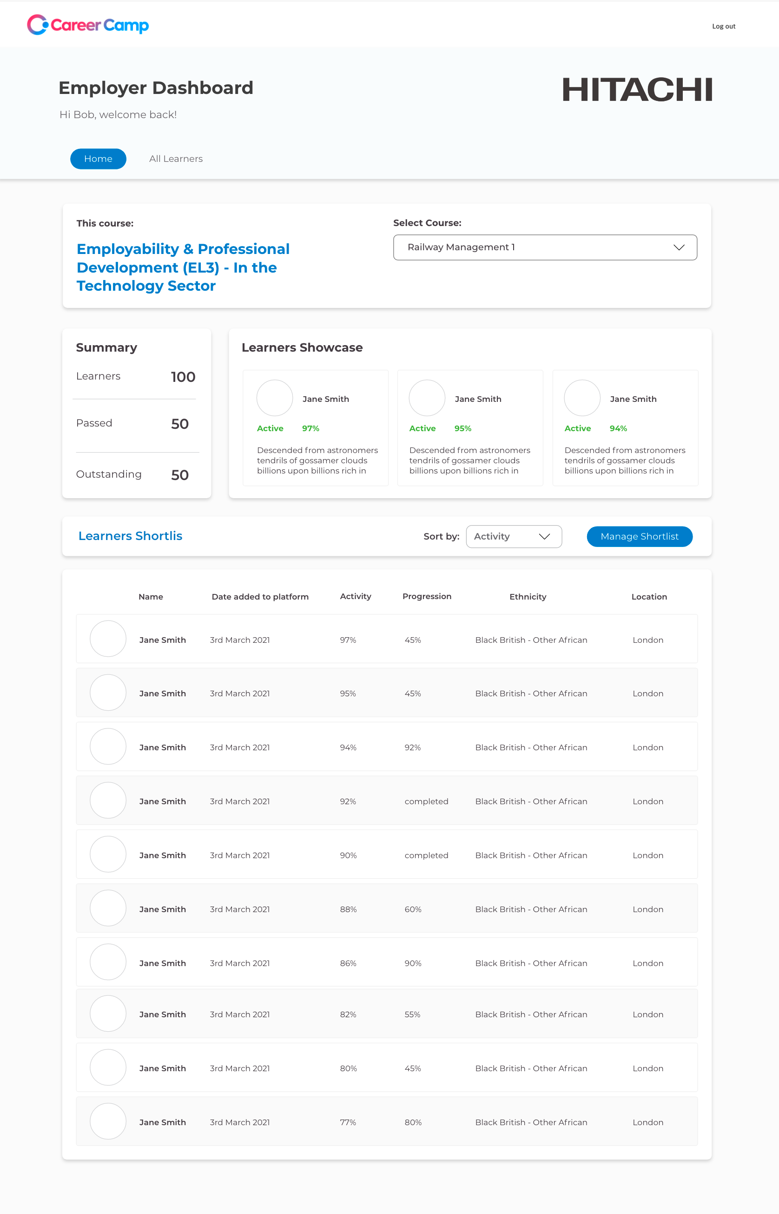Click avatar in the 92% activity table row

pos(108,800)
